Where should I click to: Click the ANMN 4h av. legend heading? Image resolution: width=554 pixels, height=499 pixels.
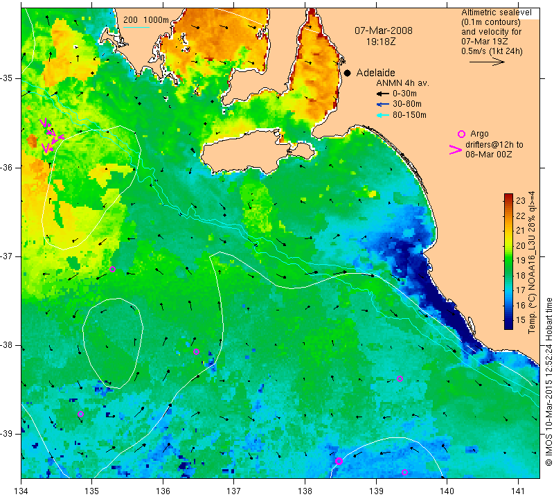(402, 83)
